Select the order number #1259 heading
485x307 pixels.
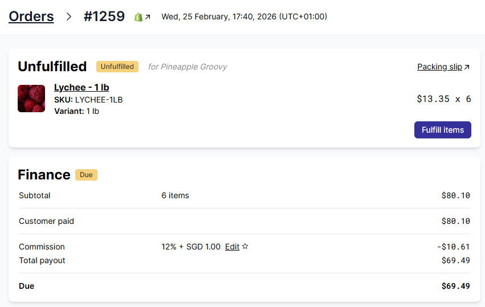tap(104, 17)
